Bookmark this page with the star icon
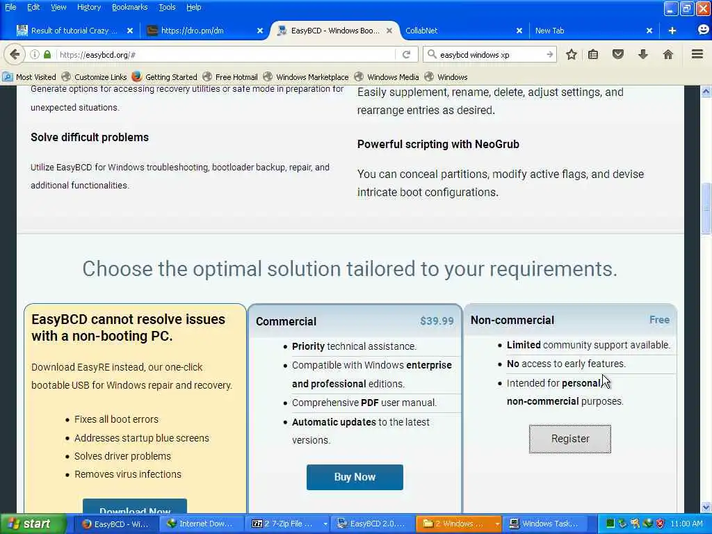This screenshot has height=534, width=712. pyautogui.click(x=572, y=54)
